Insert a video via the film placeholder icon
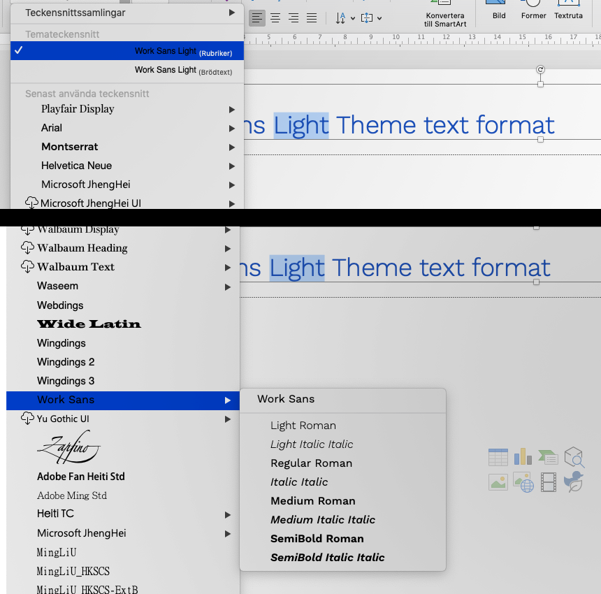 click(549, 482)
